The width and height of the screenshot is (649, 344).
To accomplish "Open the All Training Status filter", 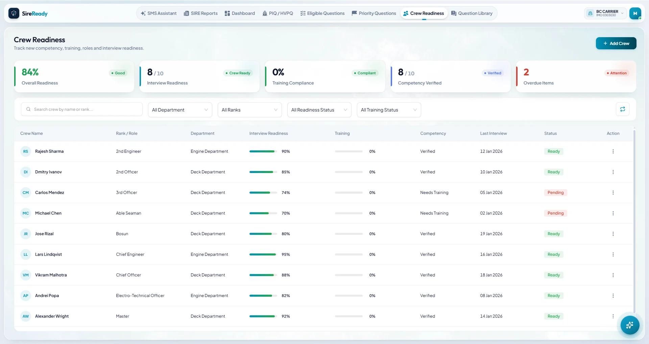I will [389, 110].
